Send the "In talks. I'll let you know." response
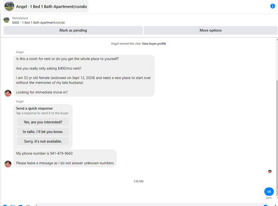Screen dimensions: 278x206 click(x=43, y=131)
